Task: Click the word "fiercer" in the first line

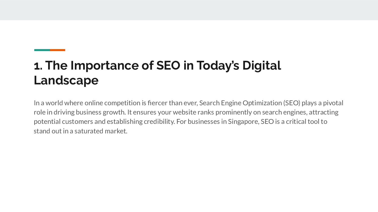Action: (x=157, y=103)
